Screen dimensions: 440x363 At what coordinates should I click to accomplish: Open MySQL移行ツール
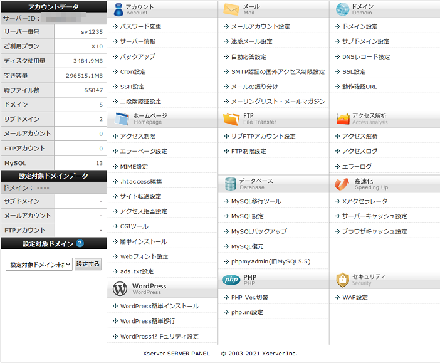coord(256,201)
